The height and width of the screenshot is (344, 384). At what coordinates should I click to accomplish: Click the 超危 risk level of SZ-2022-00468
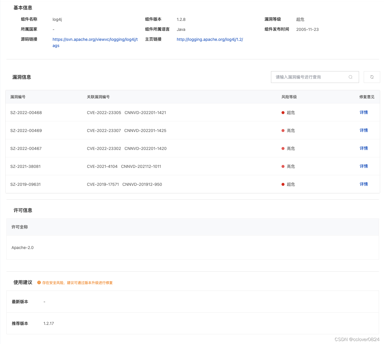[288, 113]
